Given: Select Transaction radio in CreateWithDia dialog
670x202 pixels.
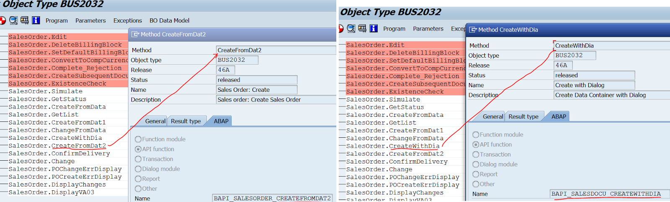Looking at the screenshot, I should pos(476,154).
